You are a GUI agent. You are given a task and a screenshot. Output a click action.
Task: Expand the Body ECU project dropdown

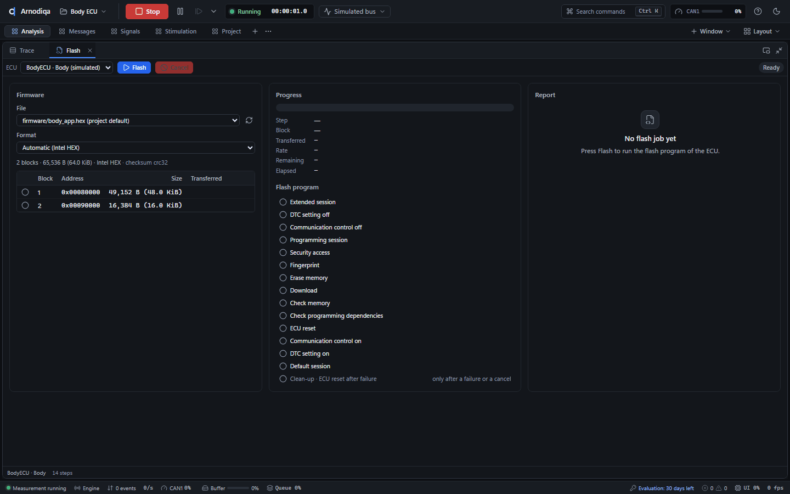coord(83,12)
